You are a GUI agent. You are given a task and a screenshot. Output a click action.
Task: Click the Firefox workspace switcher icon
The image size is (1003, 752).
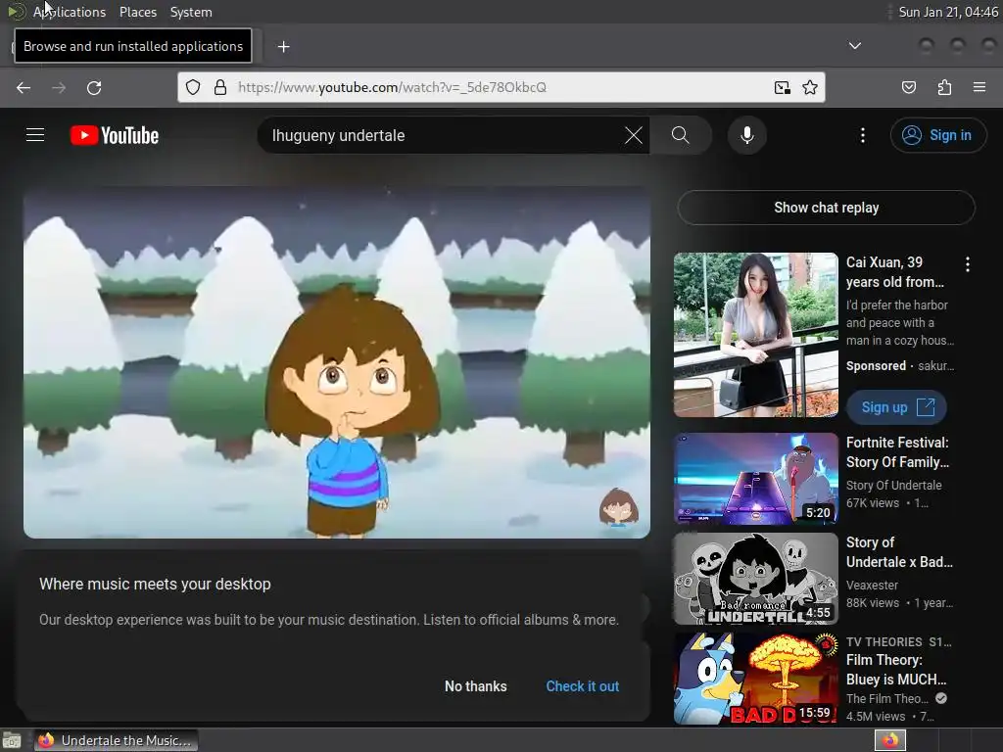(x=889, y=740)
